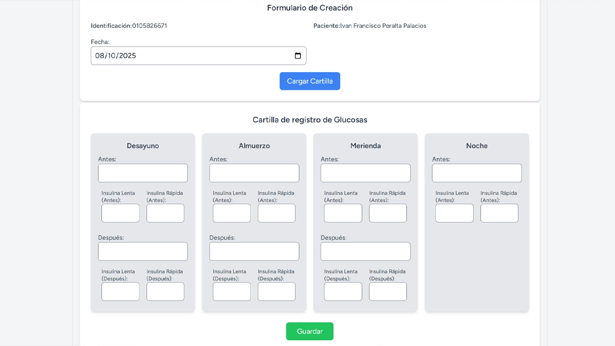Click Insulina Rápida (Antes) field for Noche

(x=499, y=213)
